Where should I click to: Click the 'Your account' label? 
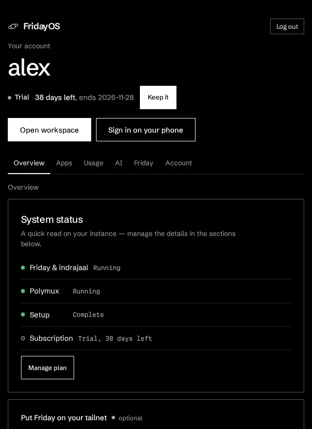[x=29, y=46]
